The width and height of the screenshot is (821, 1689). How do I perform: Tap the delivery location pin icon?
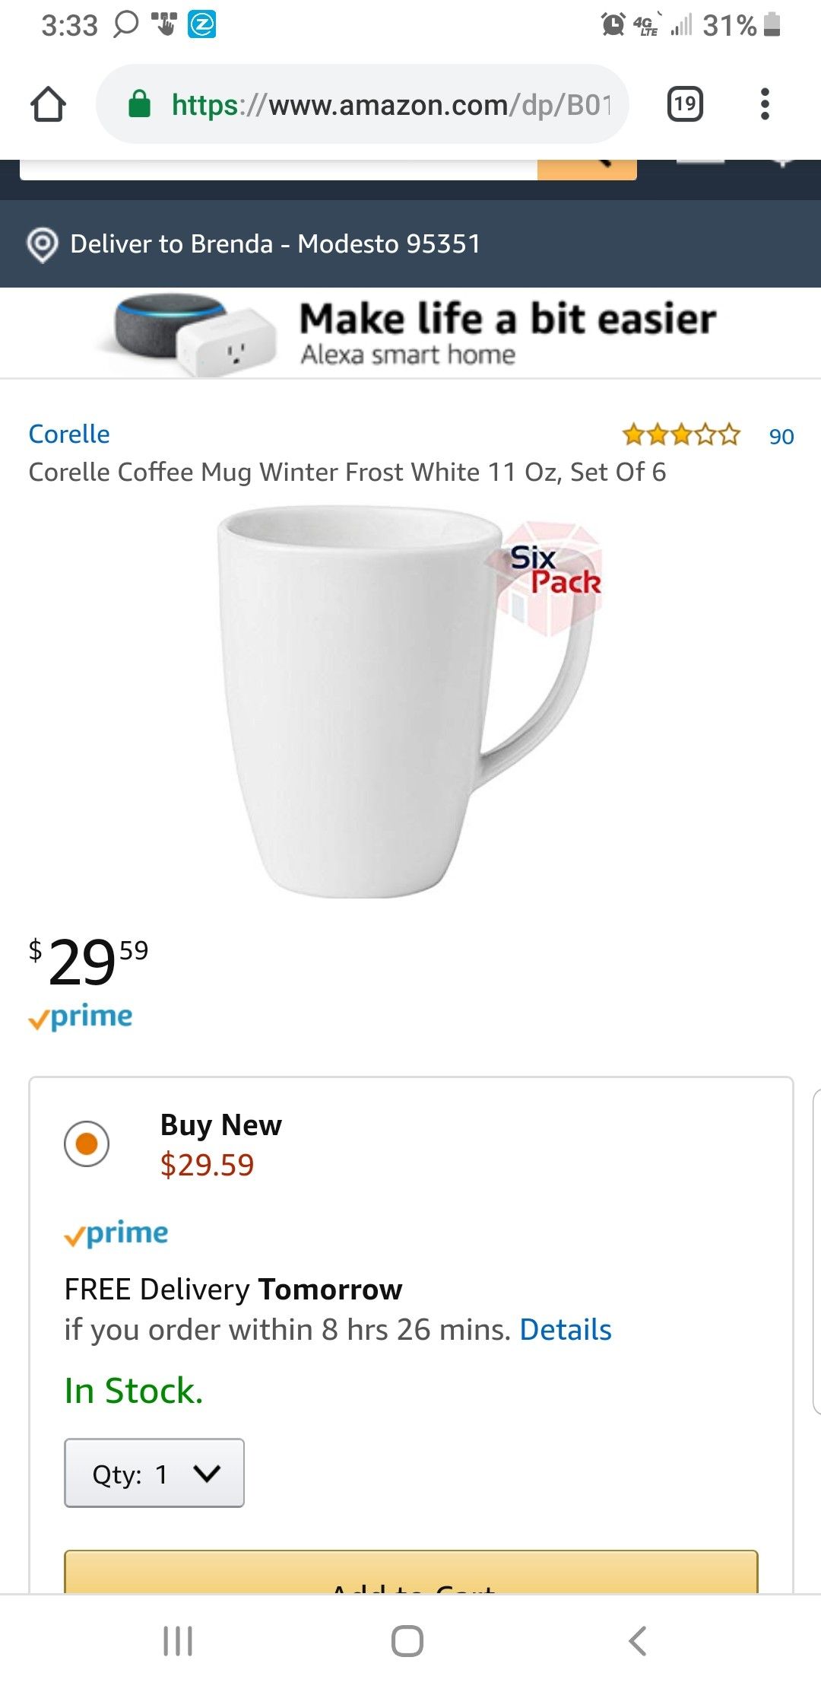coord(43,244)
